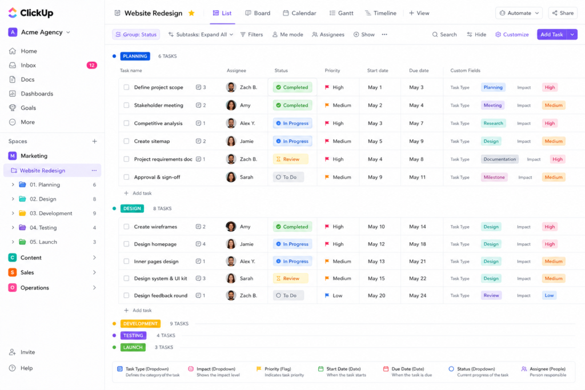Check the Stakeholder meeting checkbox
585x390 pixels.
(126, 105)
